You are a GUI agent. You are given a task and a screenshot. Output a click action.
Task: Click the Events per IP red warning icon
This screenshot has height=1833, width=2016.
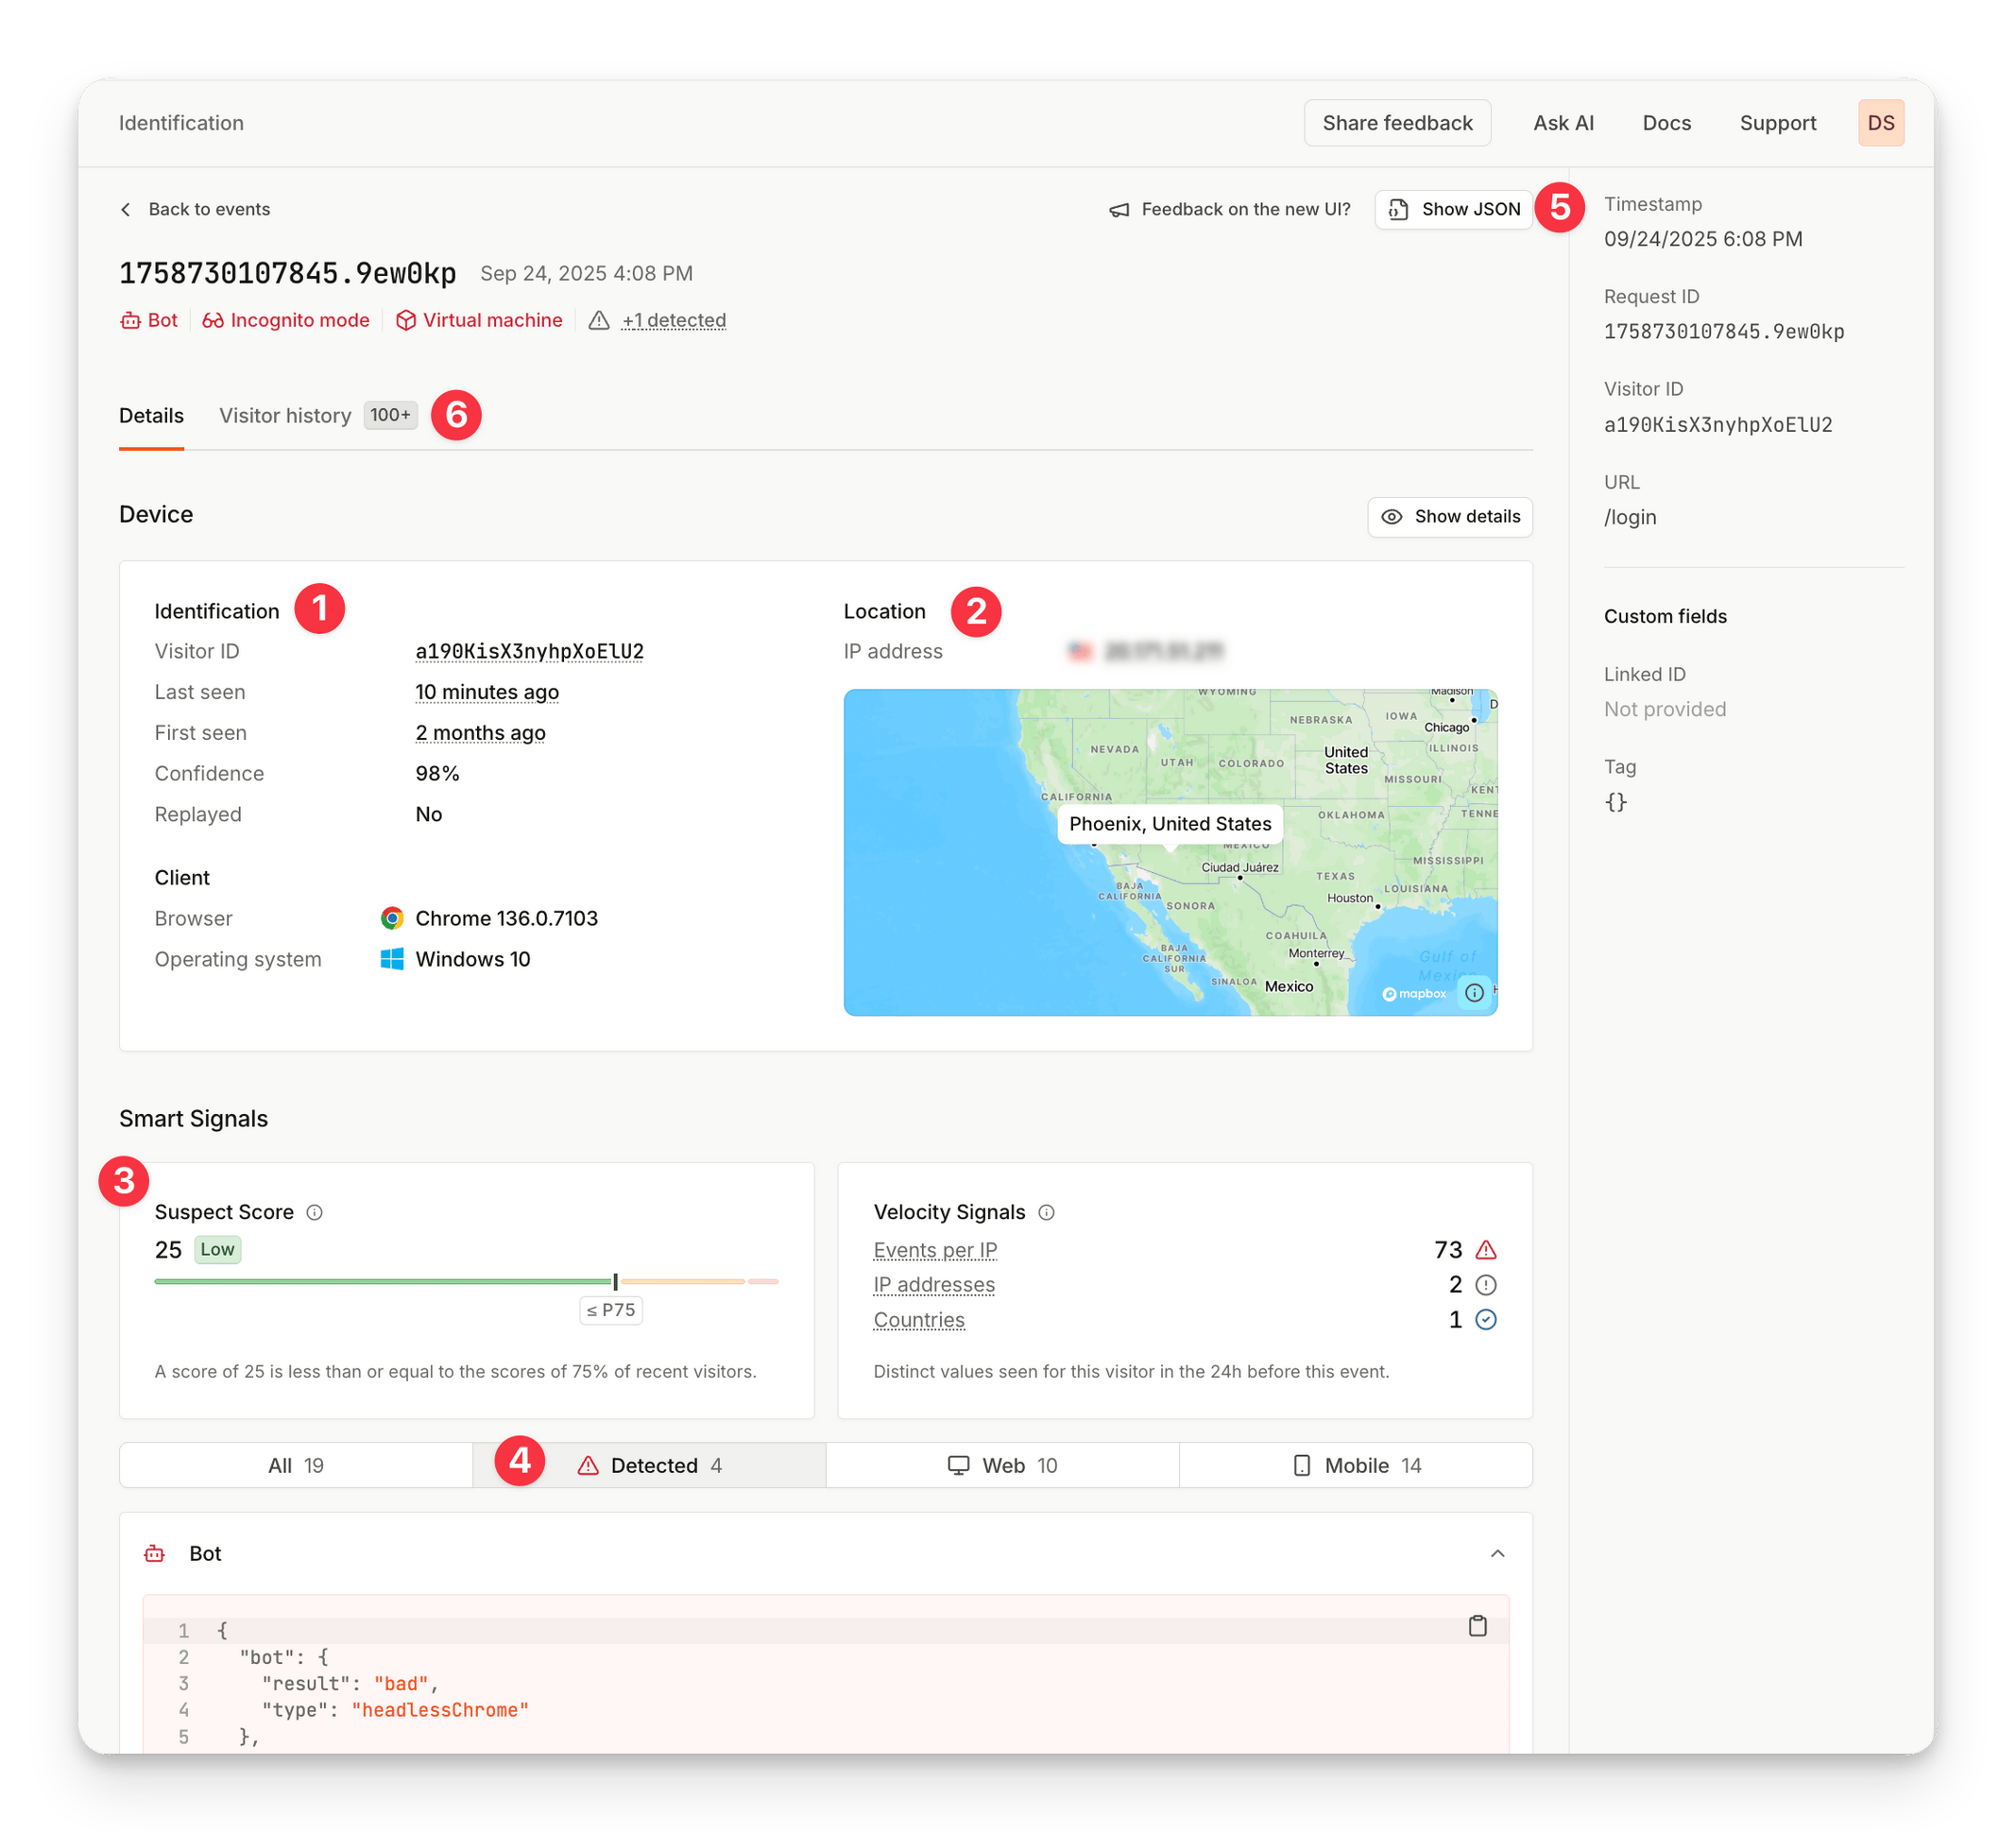pos(1487,1251)
